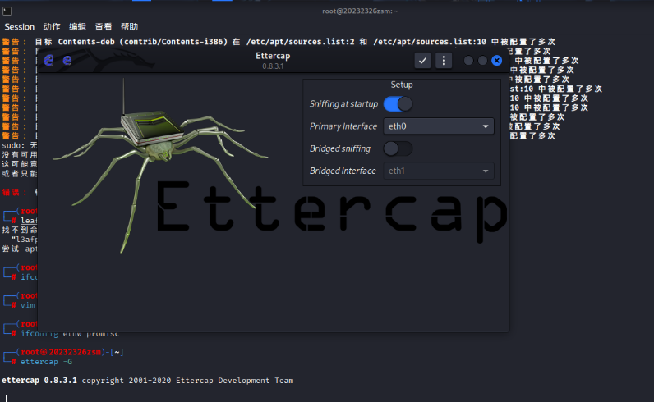This screenshot has height=402, width=654.
Task: Click the 'Bridged sniffing' label
Action: click(x=340, y=148)
